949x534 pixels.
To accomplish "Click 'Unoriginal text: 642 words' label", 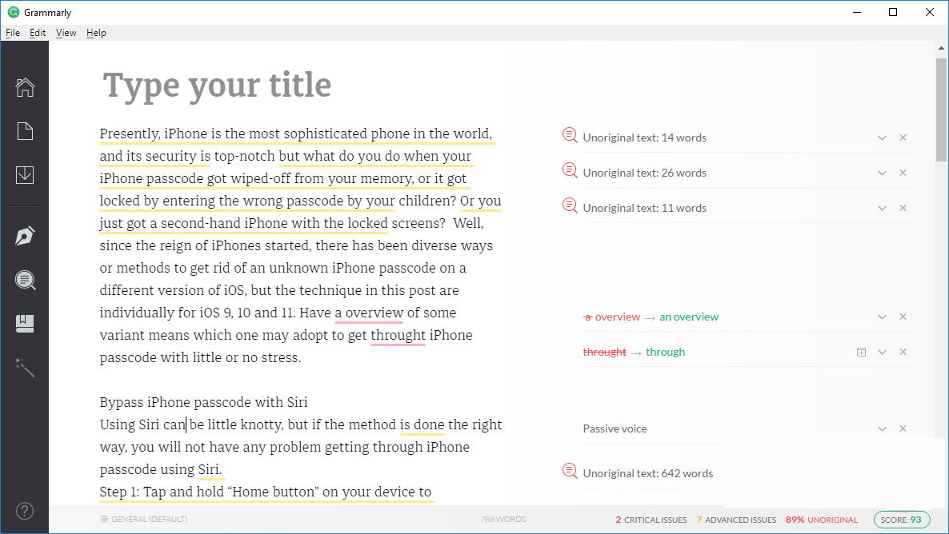I will point(647,473).
